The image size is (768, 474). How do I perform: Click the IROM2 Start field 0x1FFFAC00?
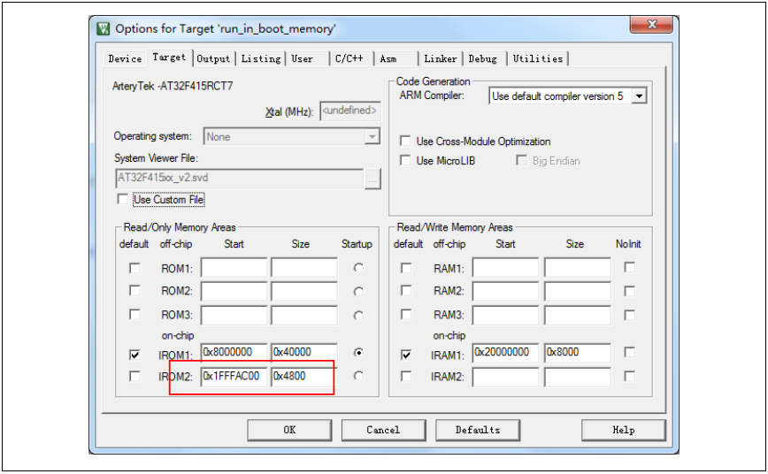click(234, 376)
